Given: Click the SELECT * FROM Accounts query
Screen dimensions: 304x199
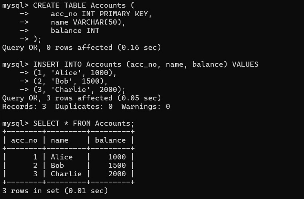Looking at the screenshot, I should tap(84, 123).
